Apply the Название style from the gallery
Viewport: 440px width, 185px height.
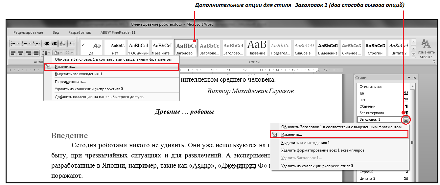coord(257,48)
